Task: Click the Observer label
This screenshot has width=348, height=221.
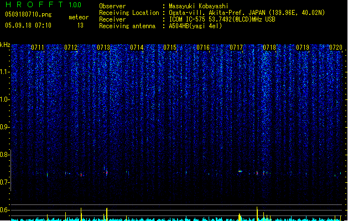Action: tap(112, 6)
